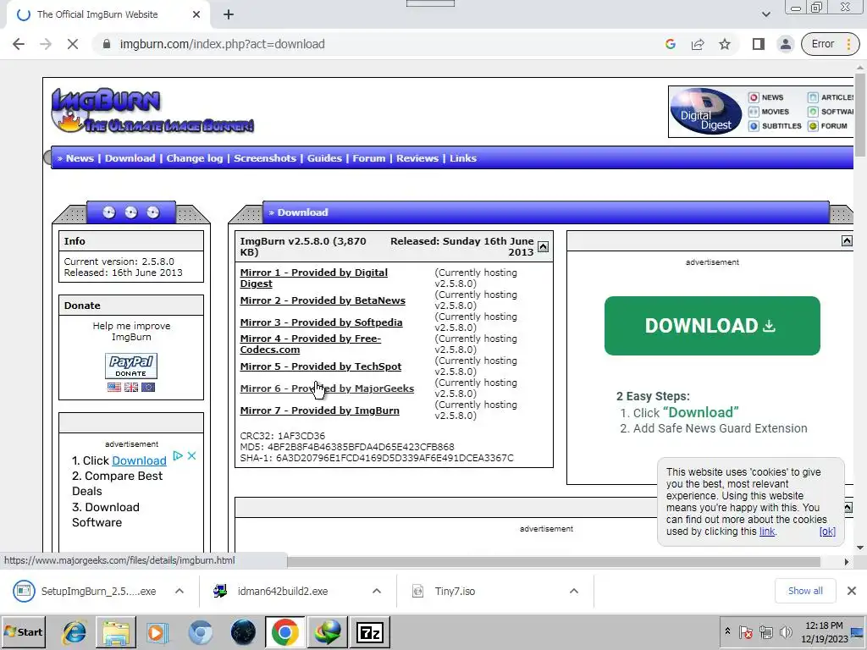This screenshot has width=867, height=650.
Task: Open the Links navigation item
Action: tap(463, 158)
